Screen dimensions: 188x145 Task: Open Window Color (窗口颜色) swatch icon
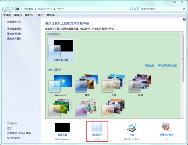97,127
